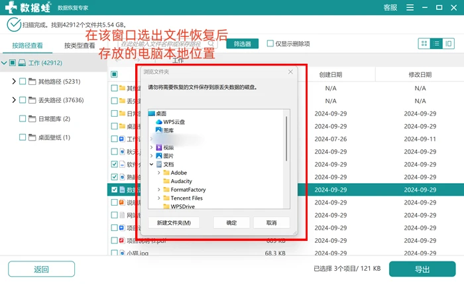Switch to 按路径查看 tab

(27, 46)
